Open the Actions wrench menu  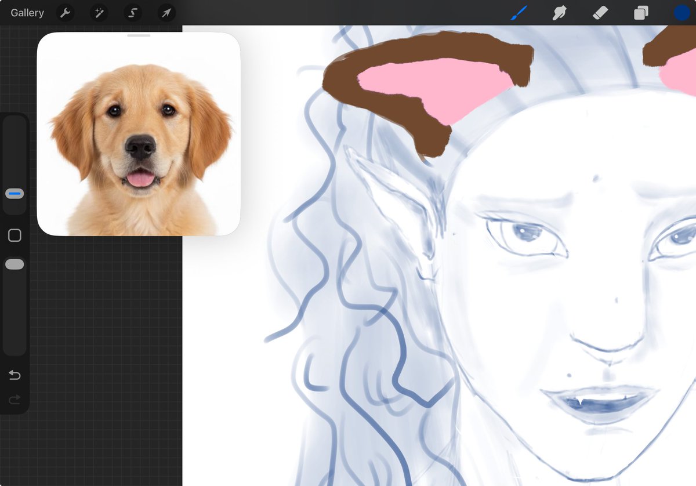click(x=65, y=13)
